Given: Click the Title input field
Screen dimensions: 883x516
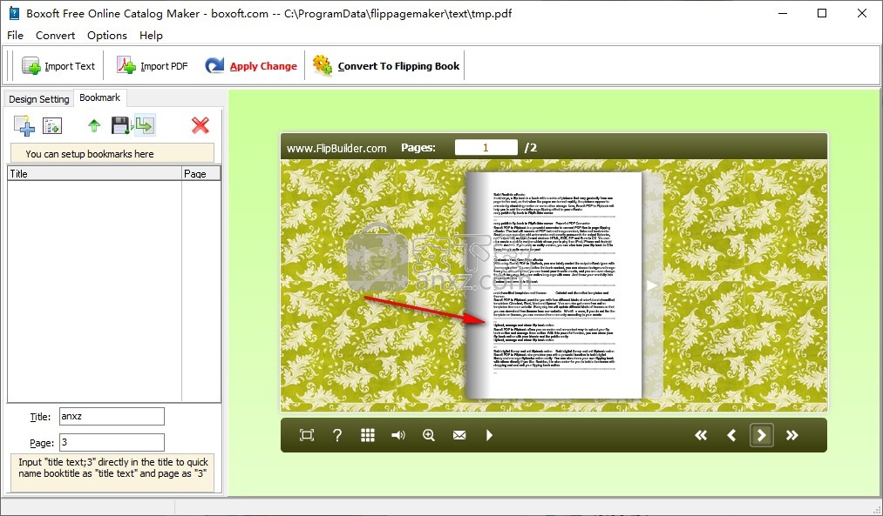Looking at the screenshot, I should click(x=112, y=417).
